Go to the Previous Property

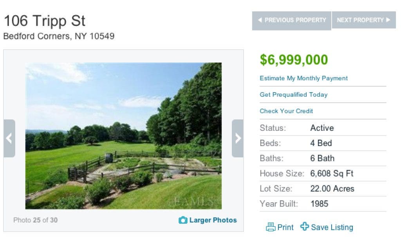[292, 20]
